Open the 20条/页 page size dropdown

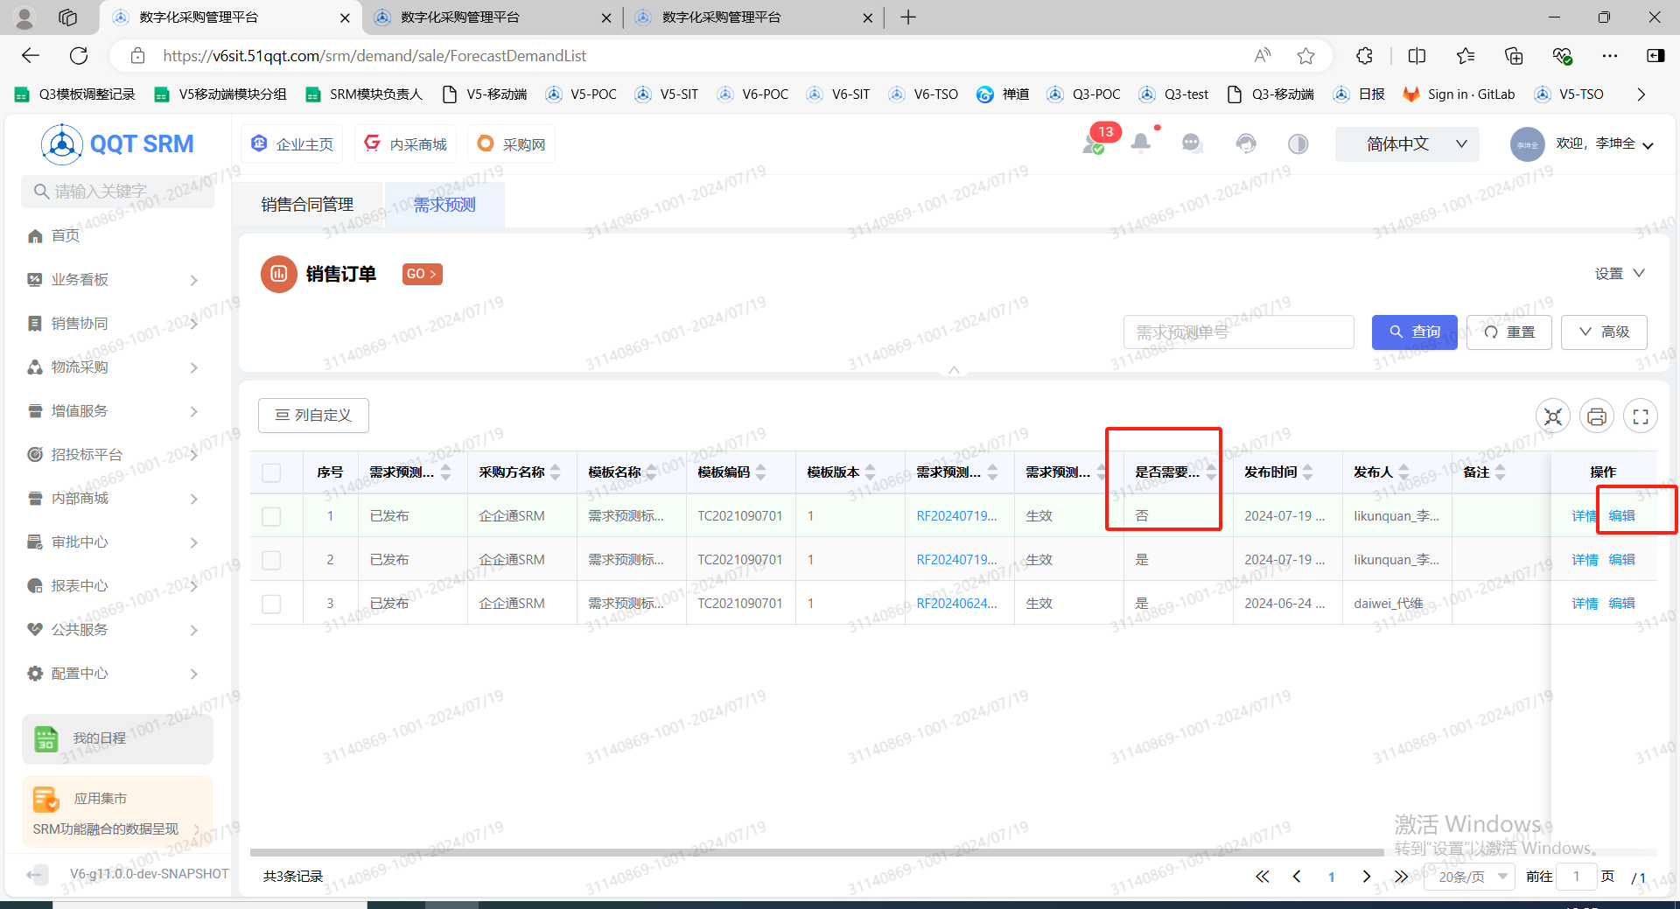[x=1468, y=876]
